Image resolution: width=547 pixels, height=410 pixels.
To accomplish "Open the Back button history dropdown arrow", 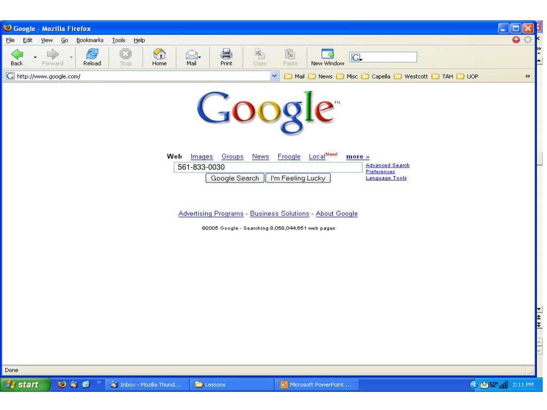I will [35, 57].
